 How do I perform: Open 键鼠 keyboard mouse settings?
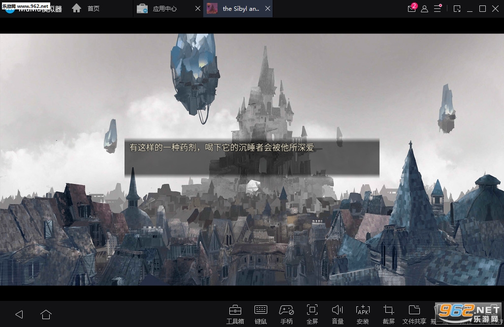tap(260, 314)
